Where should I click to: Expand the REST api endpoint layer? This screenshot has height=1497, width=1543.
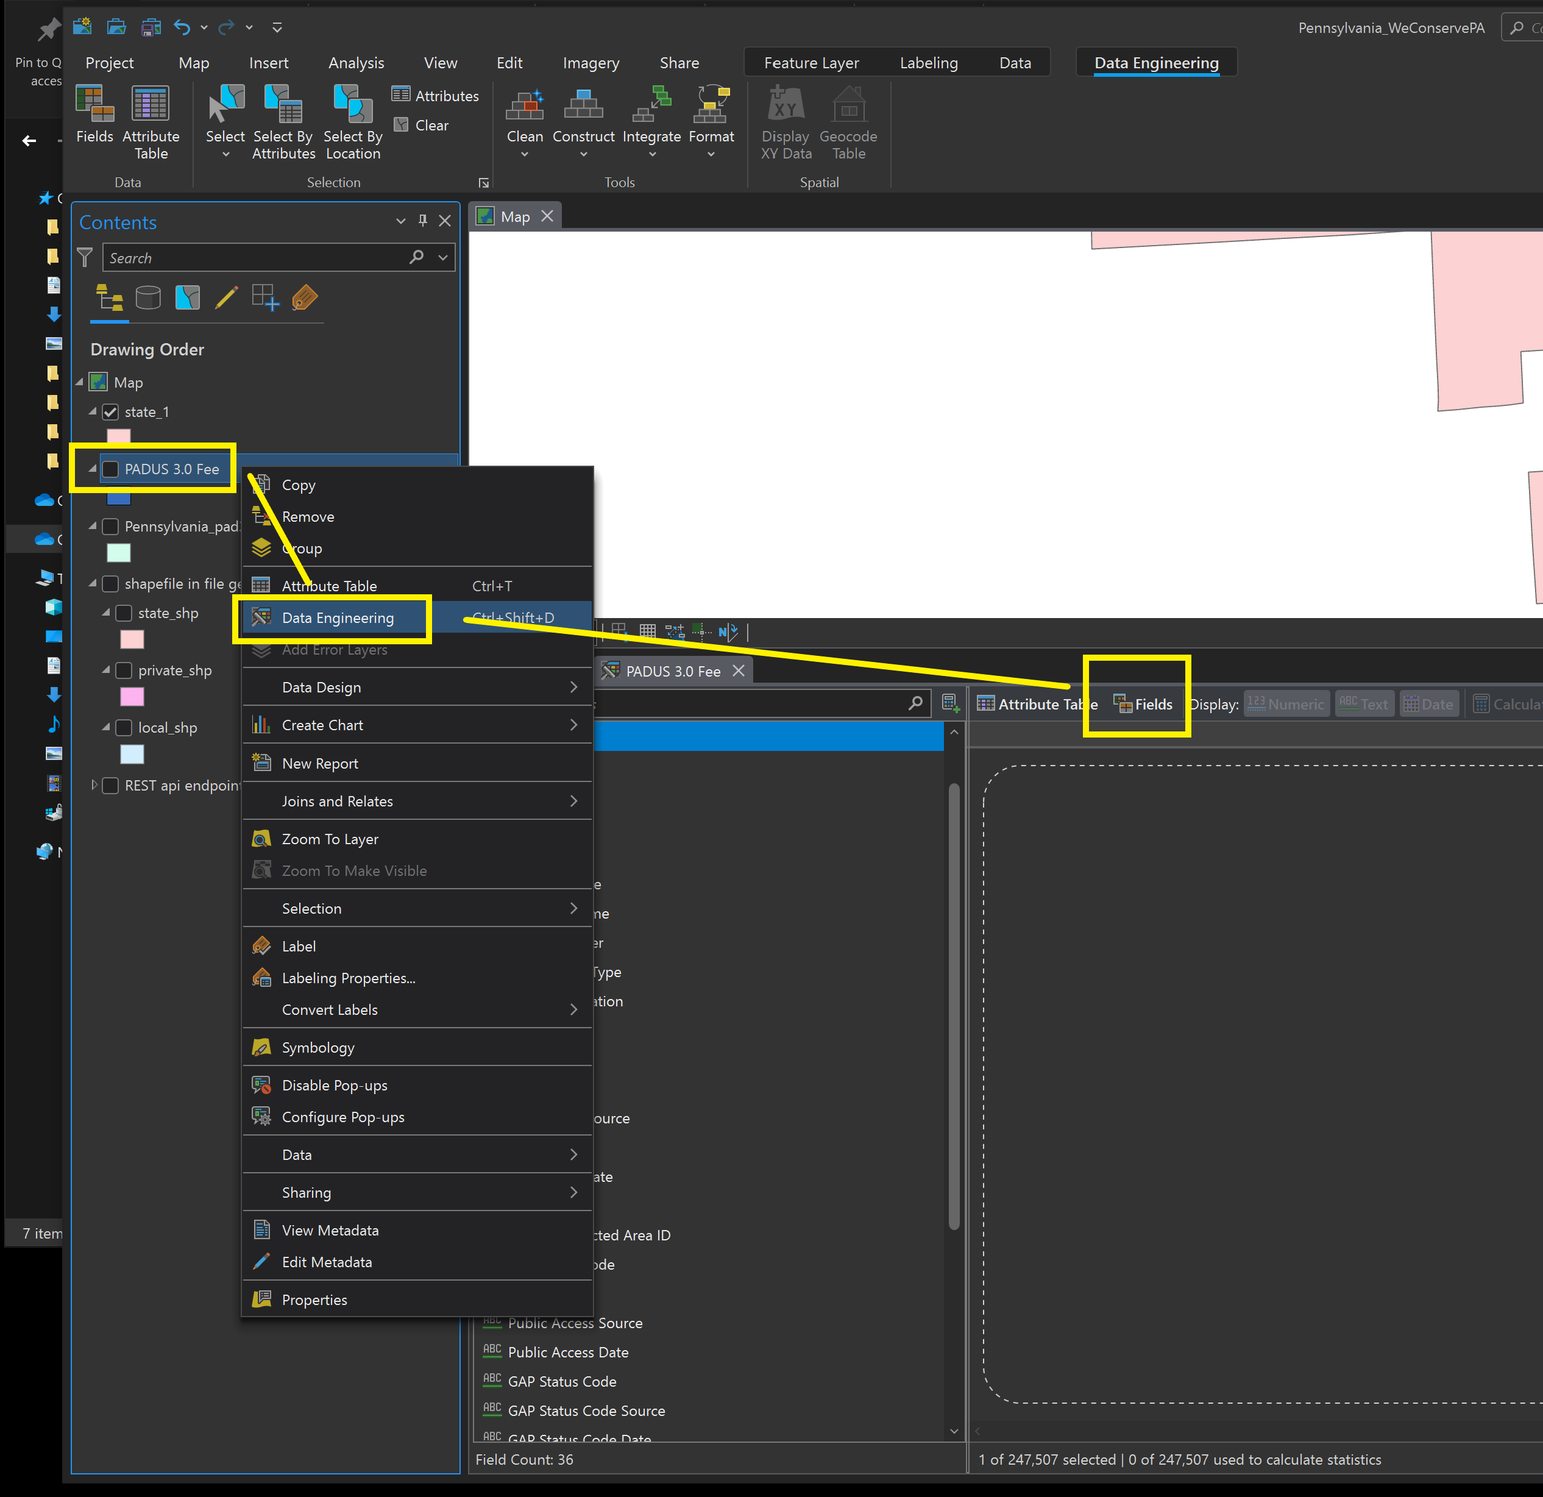[94, 785]
